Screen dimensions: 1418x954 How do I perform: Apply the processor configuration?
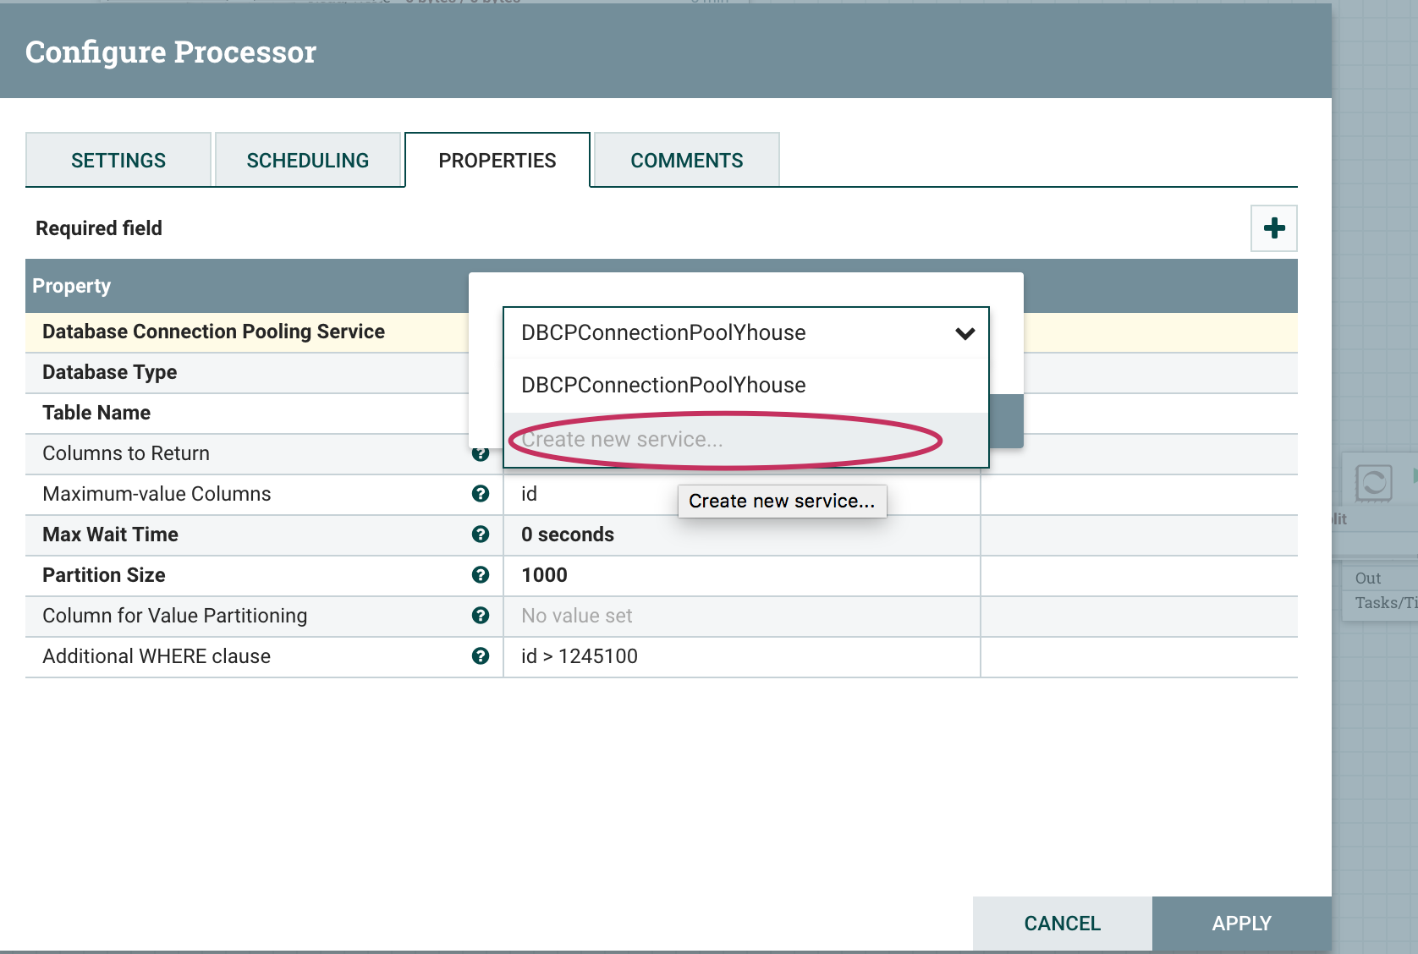[x=1242, y=924]
